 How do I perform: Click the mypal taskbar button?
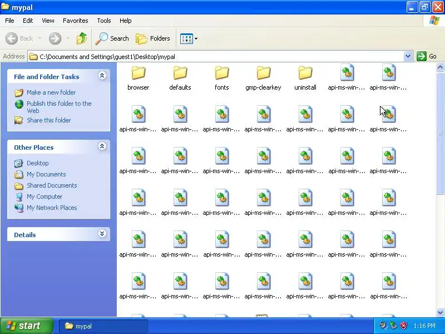pos(103,326)
